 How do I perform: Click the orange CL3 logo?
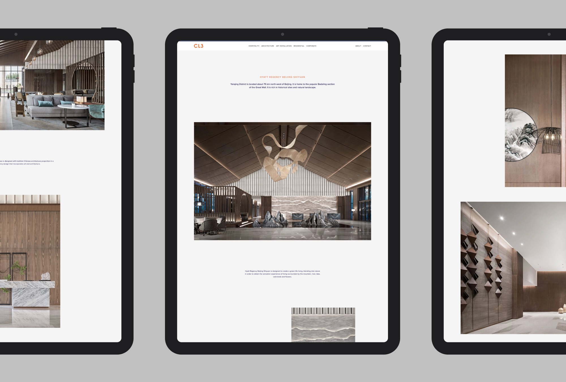[x=198, y=46]
